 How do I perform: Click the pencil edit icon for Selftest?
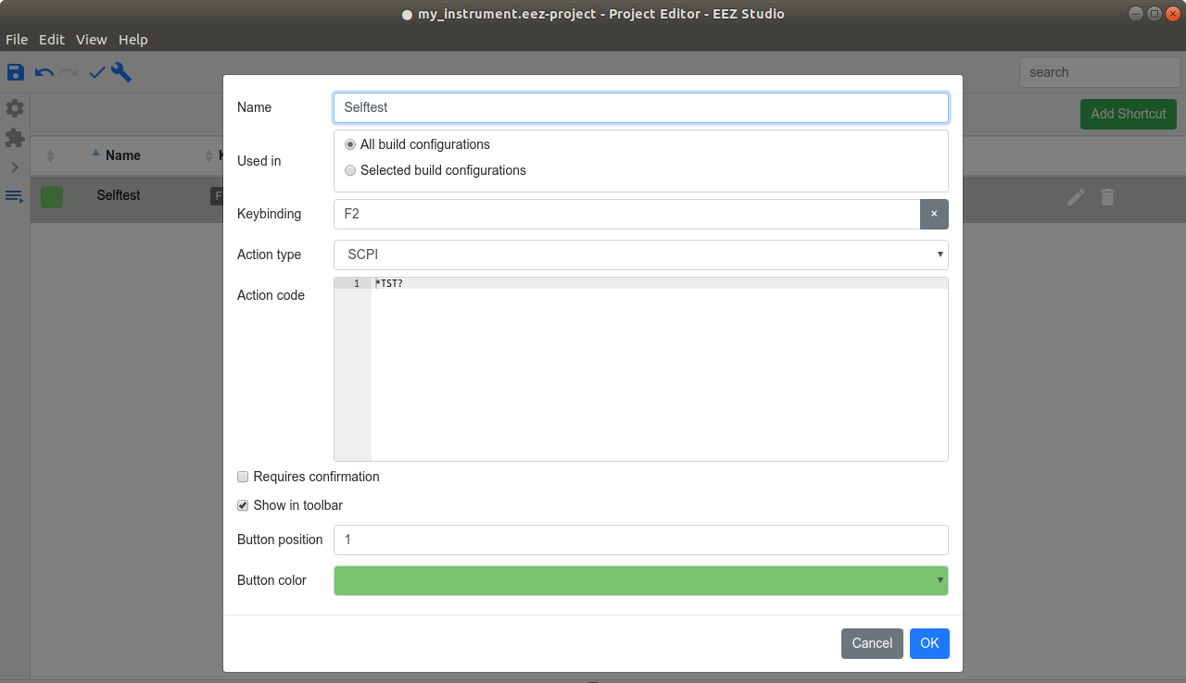click(x=1076, y=197)
